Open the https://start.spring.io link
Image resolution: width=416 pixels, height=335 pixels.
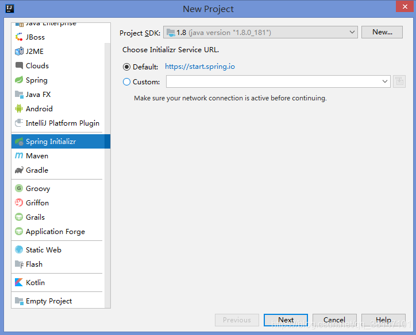pos(200,67)
